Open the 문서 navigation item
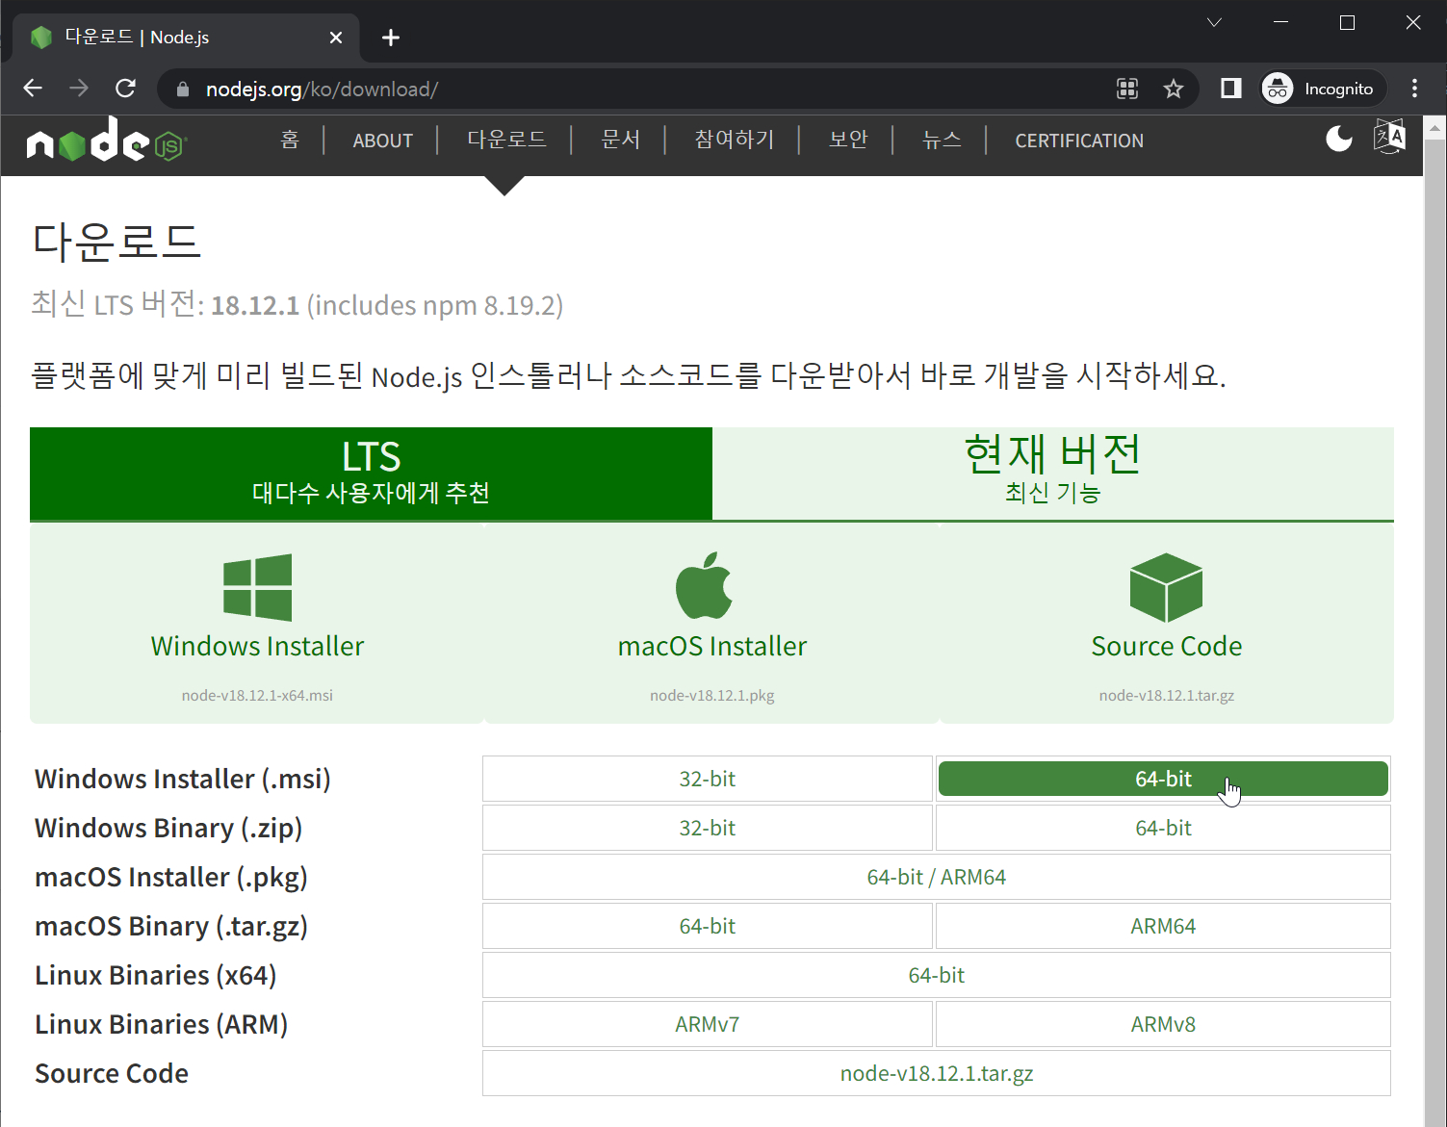Screen dimensions: 1447x1127 [620, 141]
